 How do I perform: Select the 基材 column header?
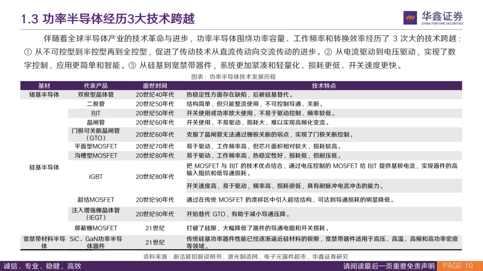point(44,86)
